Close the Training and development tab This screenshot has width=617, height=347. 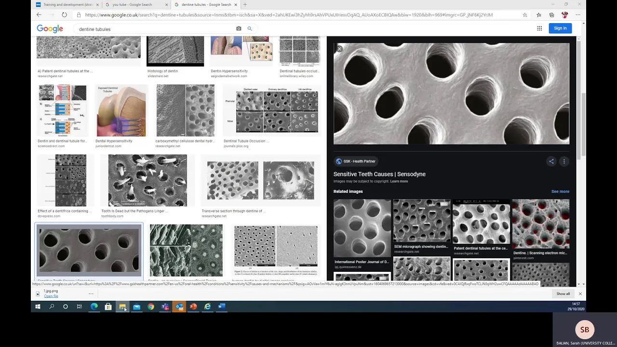click(x=97, y=5)
